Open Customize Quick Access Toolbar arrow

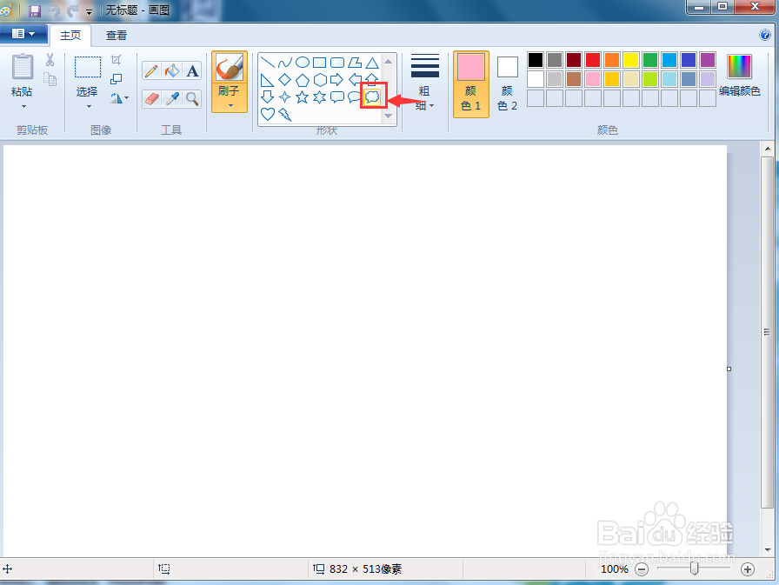[89, 11]
